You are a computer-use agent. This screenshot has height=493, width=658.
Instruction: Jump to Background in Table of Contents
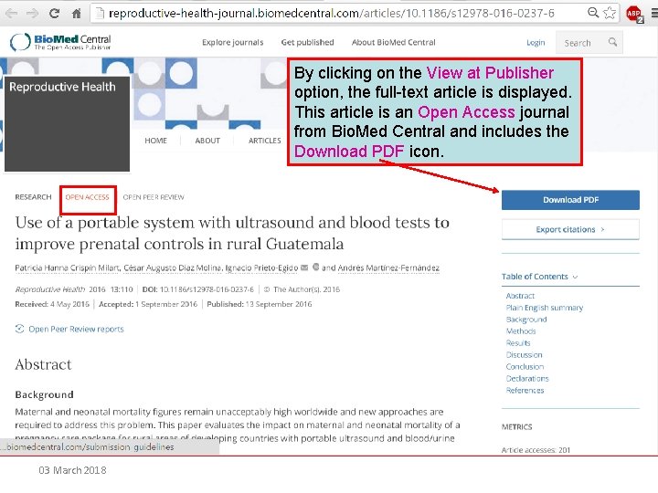coord(526,320)
